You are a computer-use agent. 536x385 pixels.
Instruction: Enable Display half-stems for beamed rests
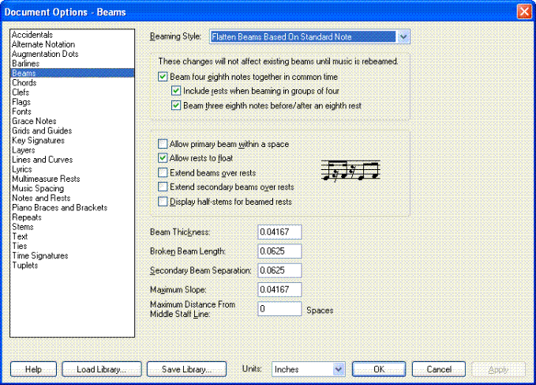[163, 202]
